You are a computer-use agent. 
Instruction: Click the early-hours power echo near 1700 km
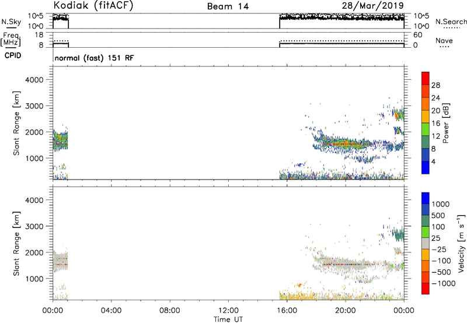61,141
